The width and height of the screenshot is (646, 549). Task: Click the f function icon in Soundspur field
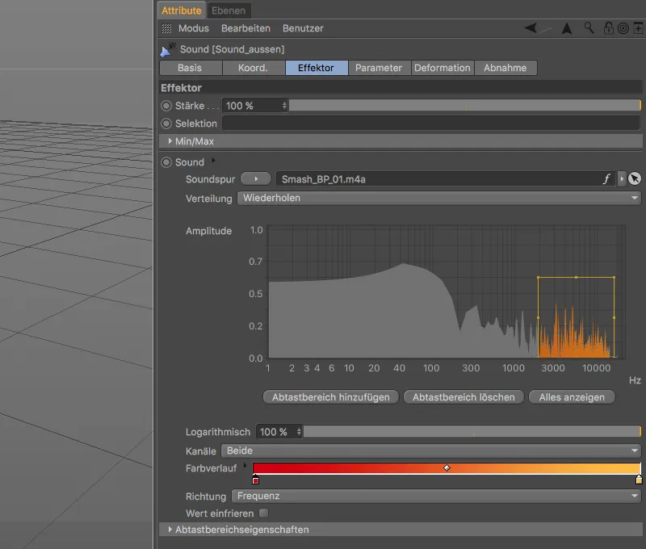[606, 178]
